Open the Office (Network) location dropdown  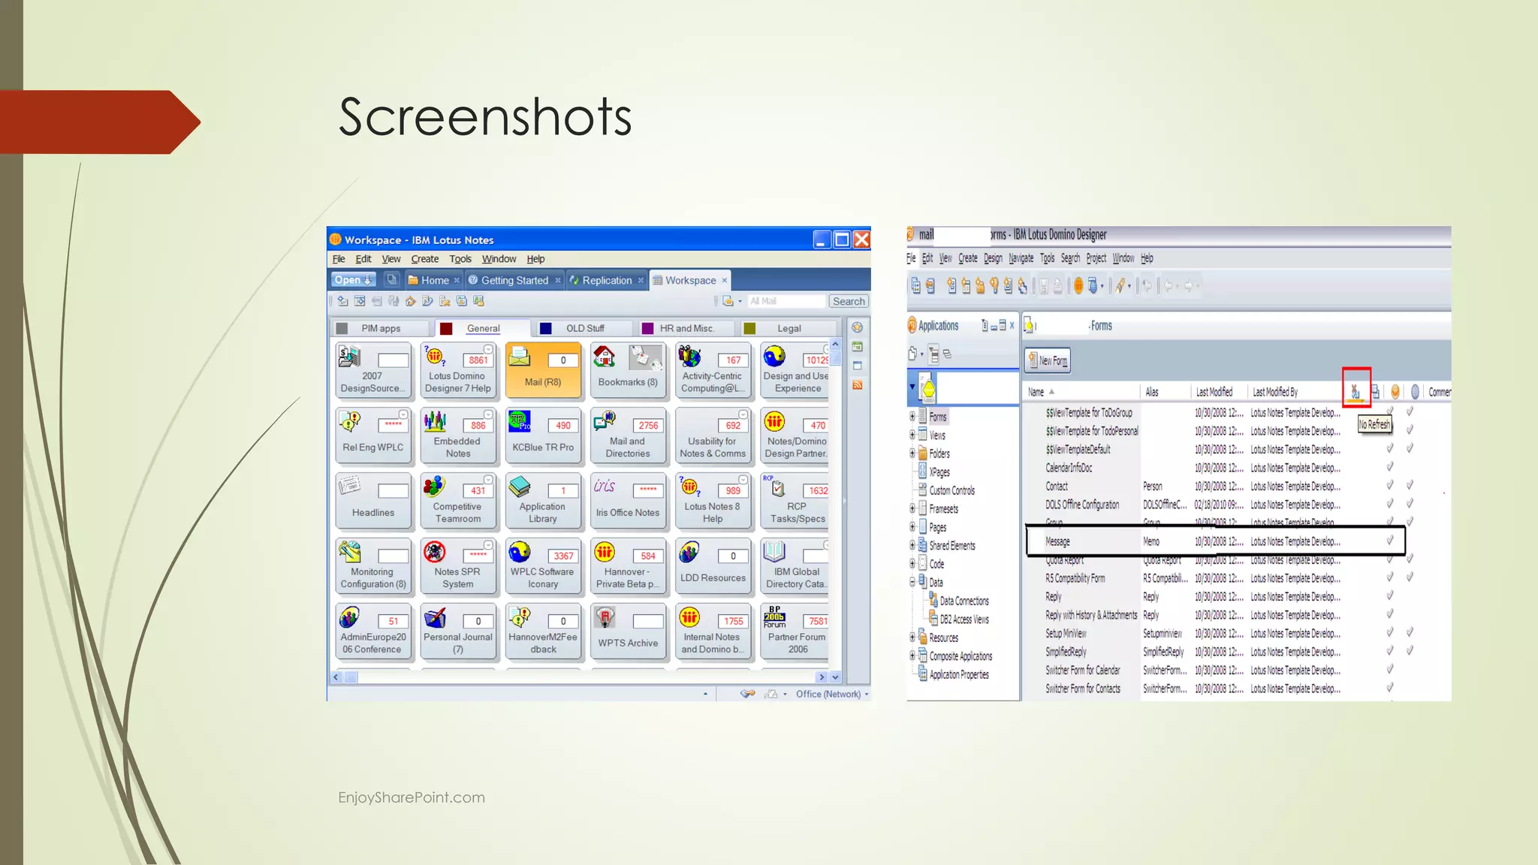click(832, 694)
